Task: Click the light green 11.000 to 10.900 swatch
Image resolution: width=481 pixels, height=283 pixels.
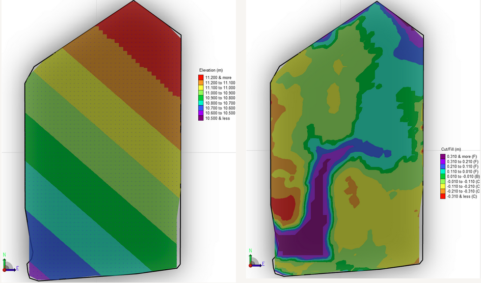Action: point(201,93)
